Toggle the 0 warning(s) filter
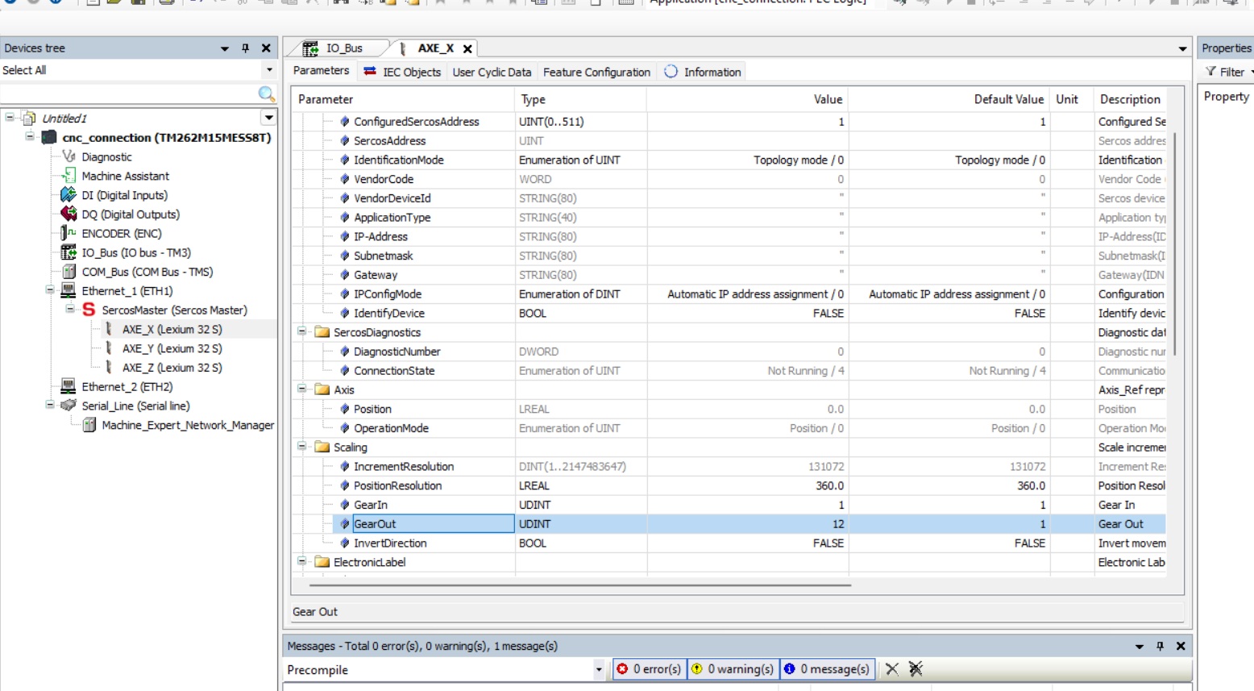The image size is (1254, 691). pos(733,669)
